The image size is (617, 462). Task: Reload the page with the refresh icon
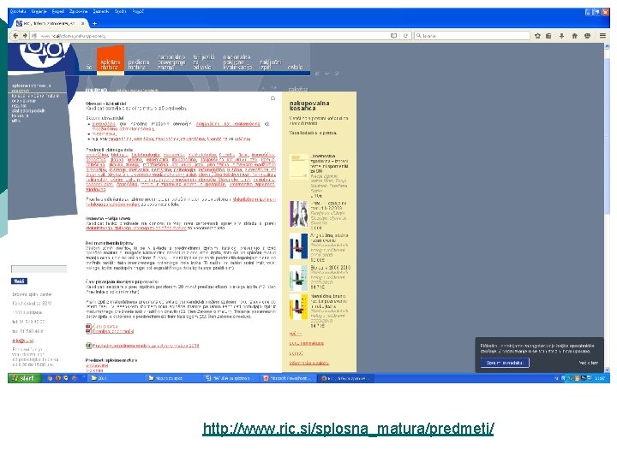pyautogui.click(x=405, y=35)
